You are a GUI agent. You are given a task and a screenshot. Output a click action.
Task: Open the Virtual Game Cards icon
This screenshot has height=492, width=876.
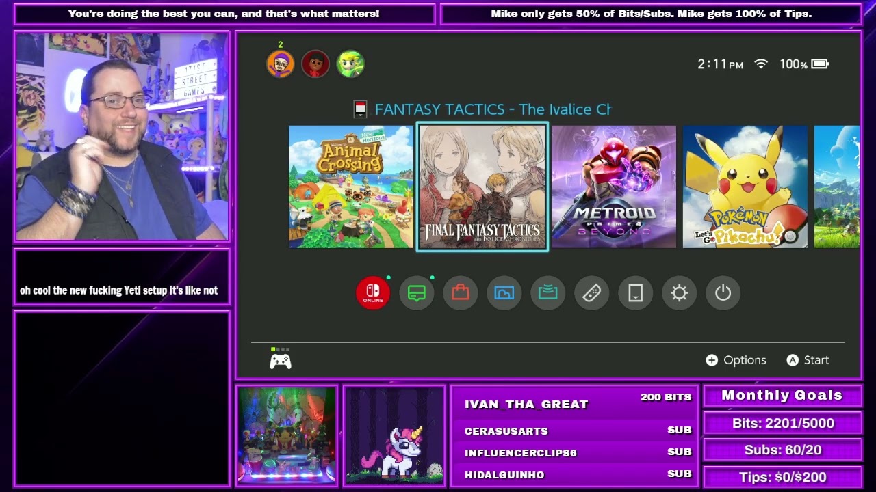636,293
